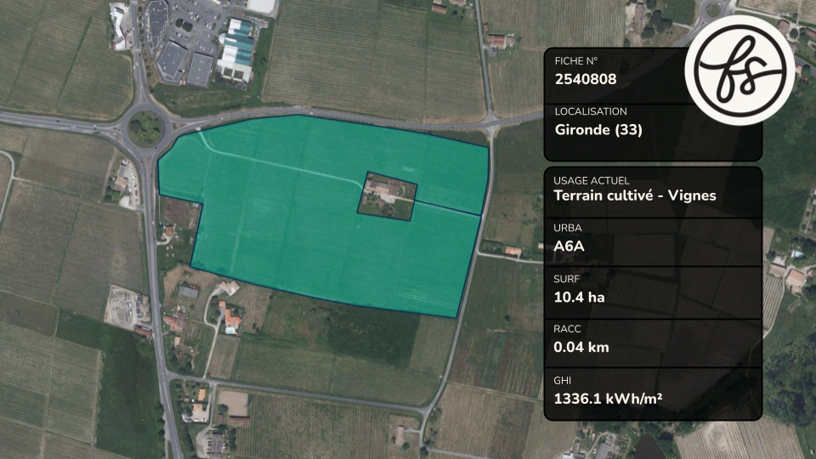816x459 pixels.
Task: Click the 'USAGE ACTUEL' label
Action: (x=592, y=180)
